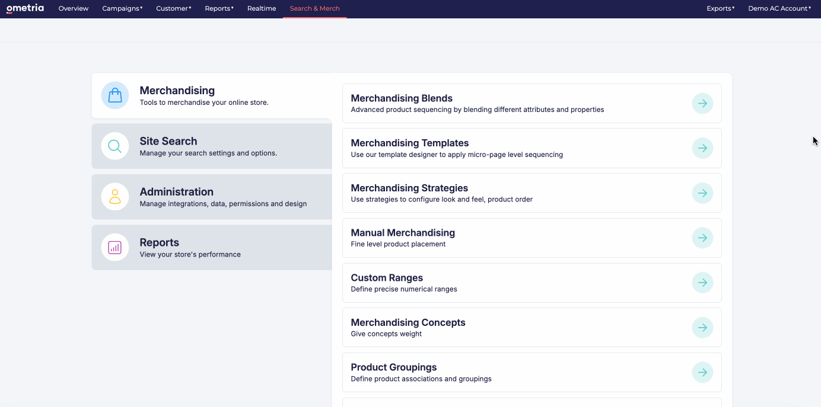Open Merchandising Blends via its arrow icon

[702, 103]
